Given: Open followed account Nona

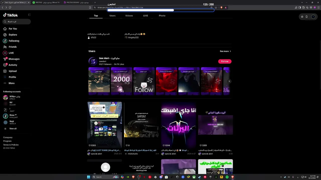Looking at the screenshot, I should (11, 116).
